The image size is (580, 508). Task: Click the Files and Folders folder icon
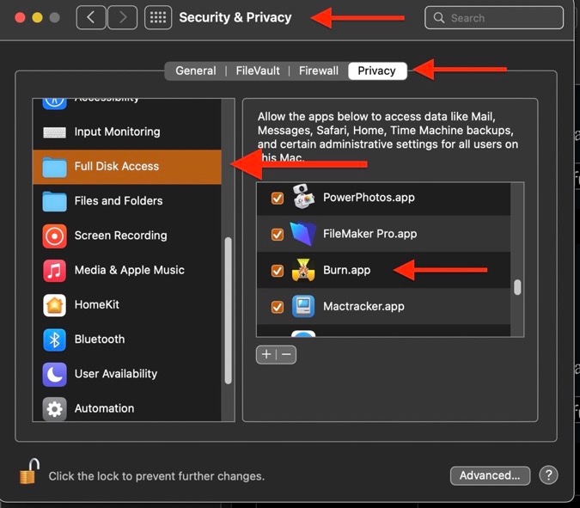(x=54, y=201)
